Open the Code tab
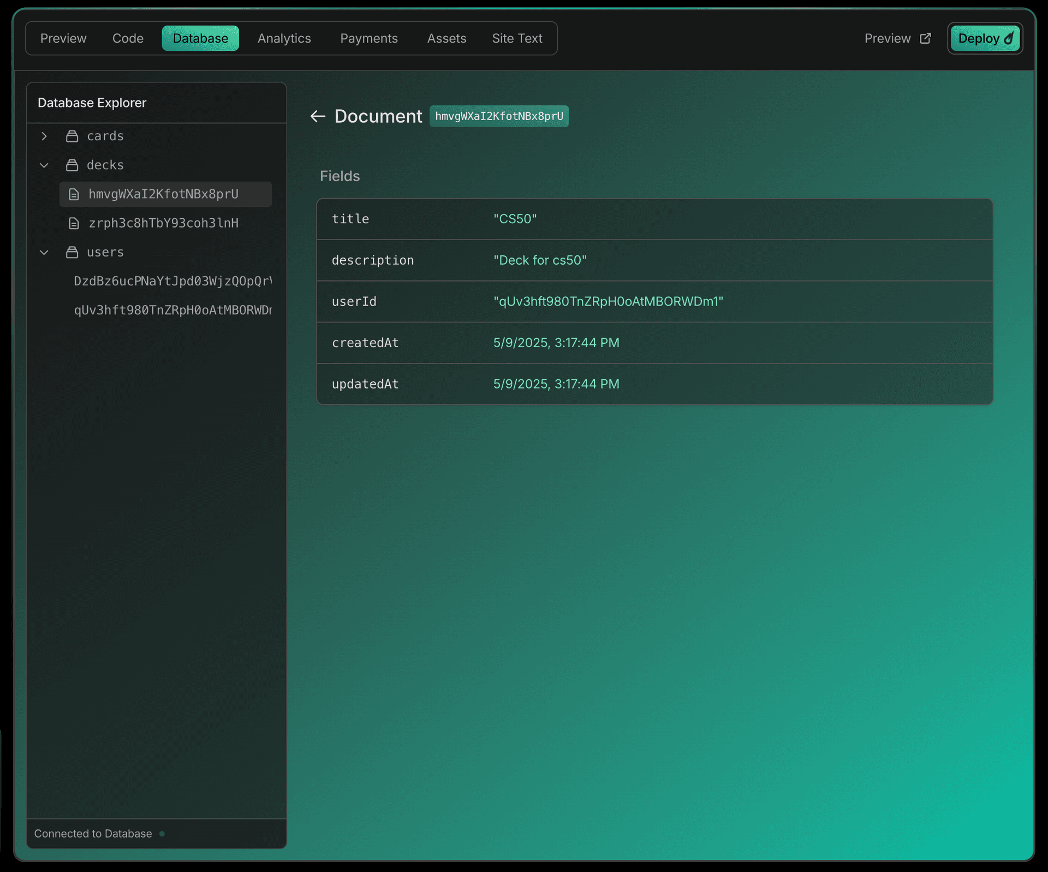Image resolution: width=1048 pixels, height=872 pixels. 128,38
